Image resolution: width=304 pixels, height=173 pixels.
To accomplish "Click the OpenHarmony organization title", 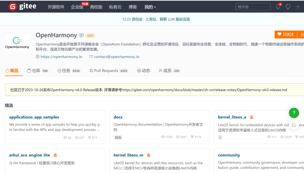I will (56, 35).
